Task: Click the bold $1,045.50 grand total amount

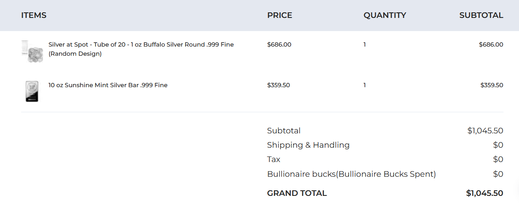Action: click(484, 193)
